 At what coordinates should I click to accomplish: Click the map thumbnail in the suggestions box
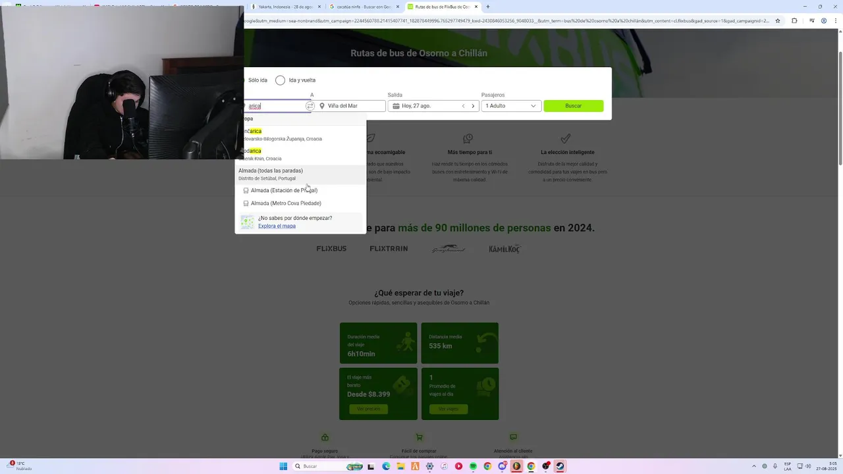pos(247,222)
